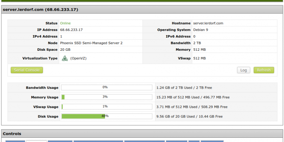Click the server.lerdorf.com panel header title
Screen dimensions: 284x142
pos(40,10)
